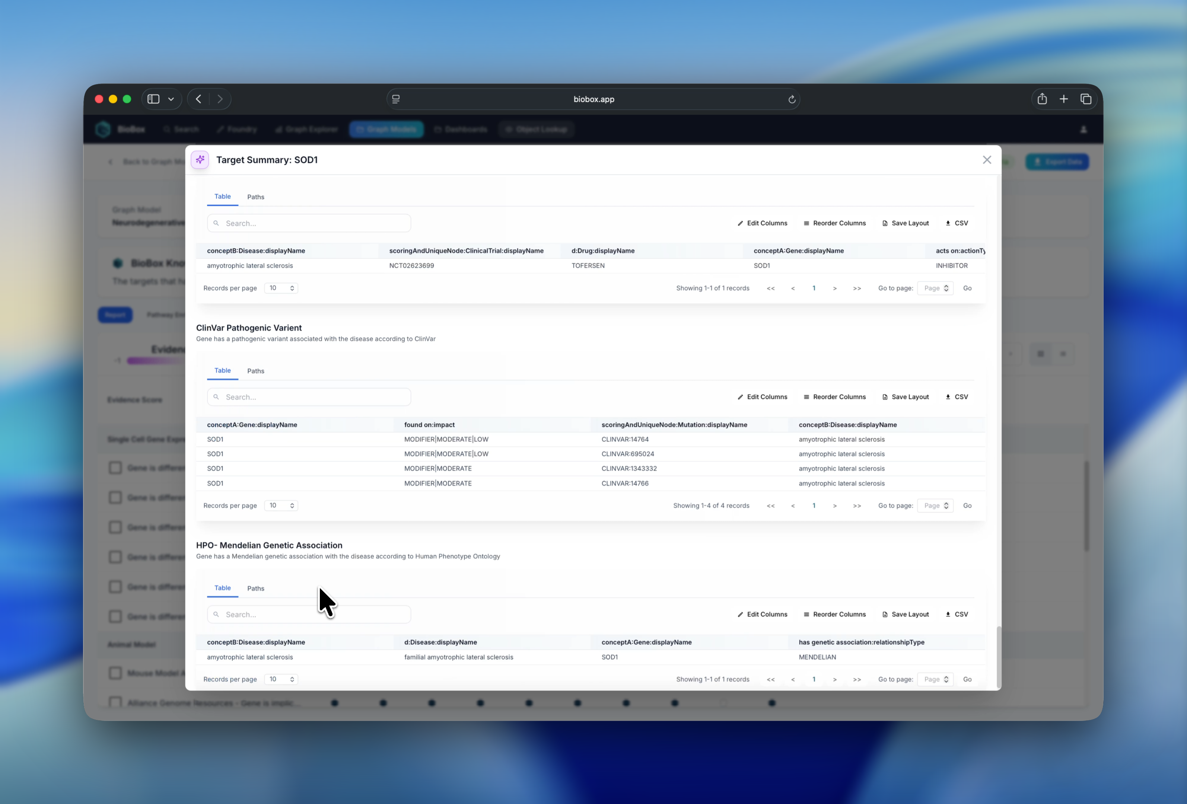1187x804 pixels.
Task: Click the ClinVar table search field
Action: [x=309, y=397]
